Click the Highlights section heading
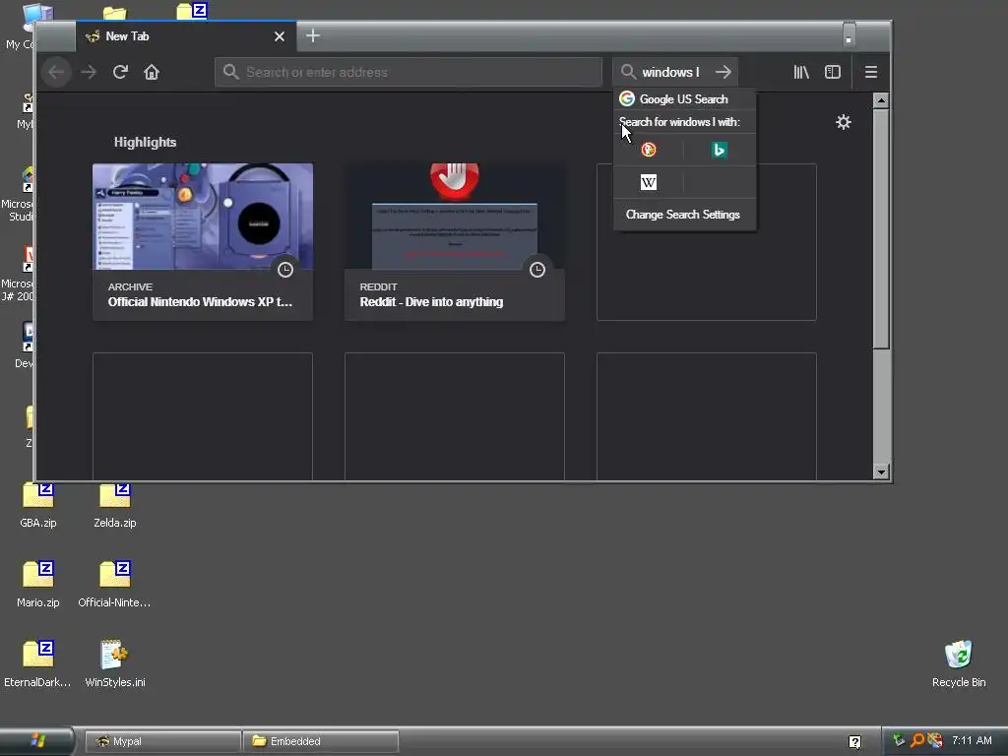Screen dimensions: 1008x756 point(146,142)
